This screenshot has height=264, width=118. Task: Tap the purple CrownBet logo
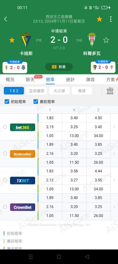23,207
